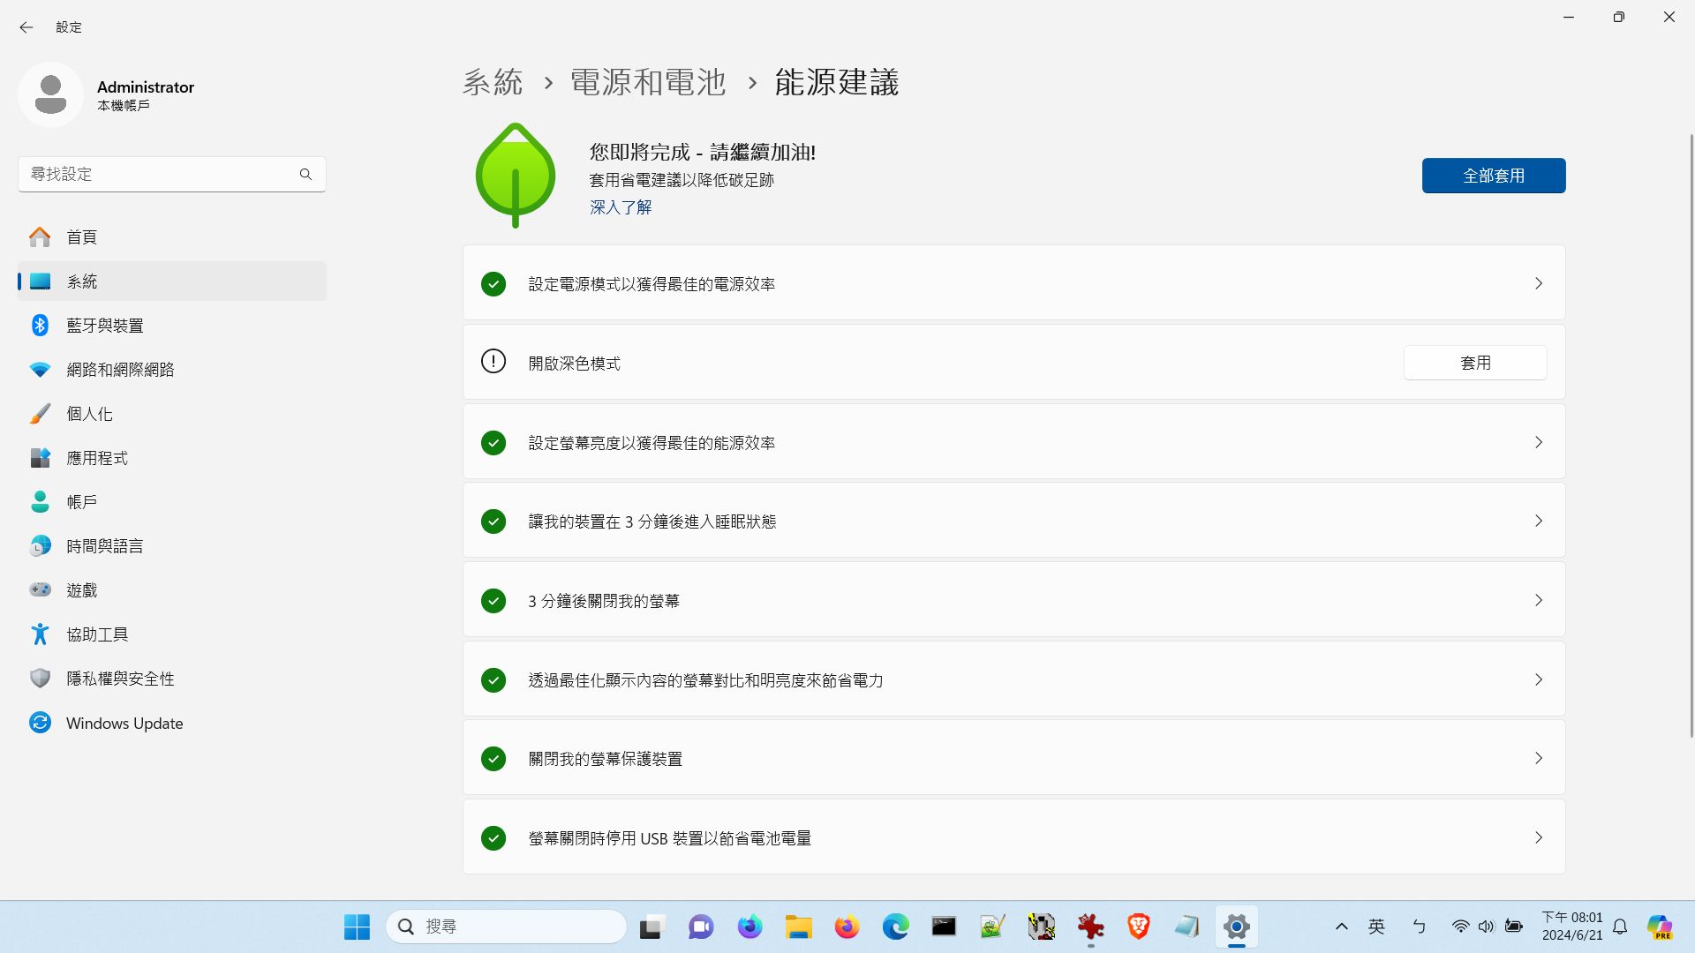Open the 遊戲 gaming category

(81, 590)
